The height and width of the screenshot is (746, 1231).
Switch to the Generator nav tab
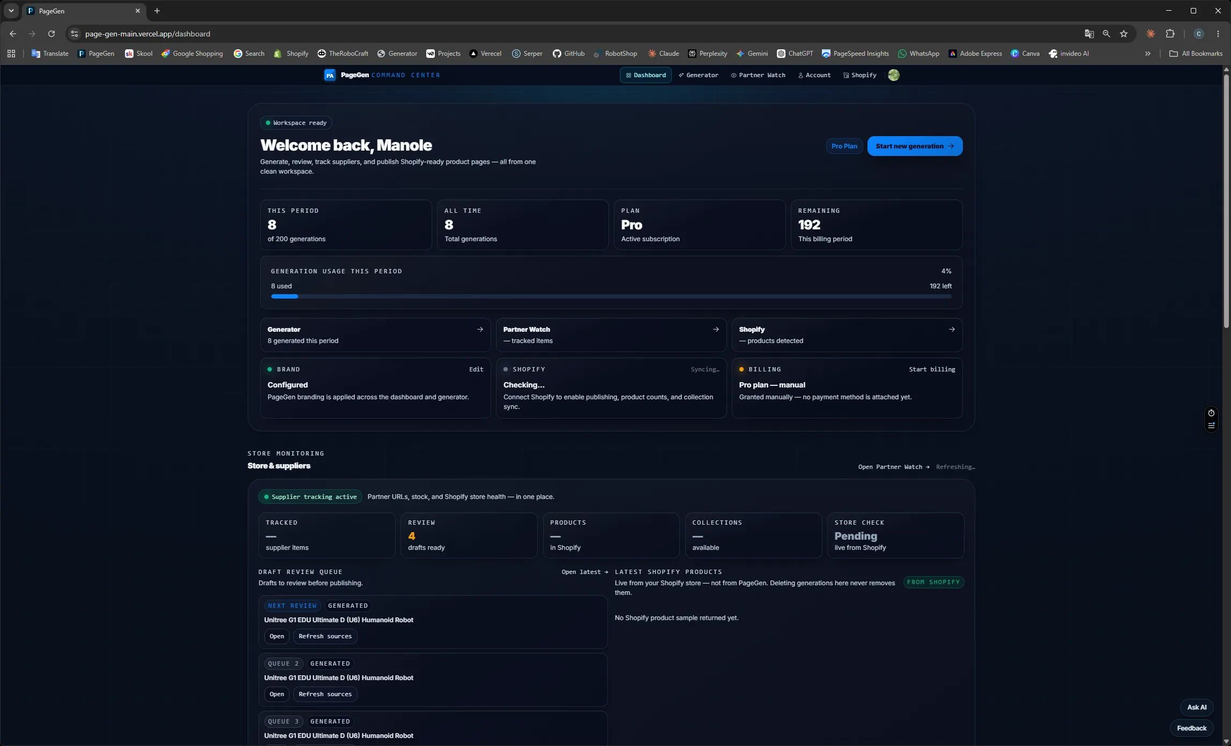tap(698, 76)
